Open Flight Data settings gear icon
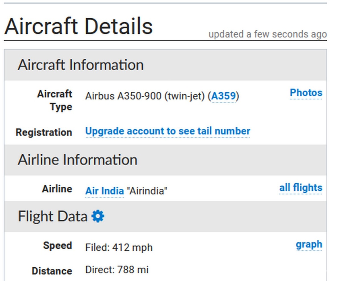This screenshot has height=281, width=341. [x=98, y=217]
